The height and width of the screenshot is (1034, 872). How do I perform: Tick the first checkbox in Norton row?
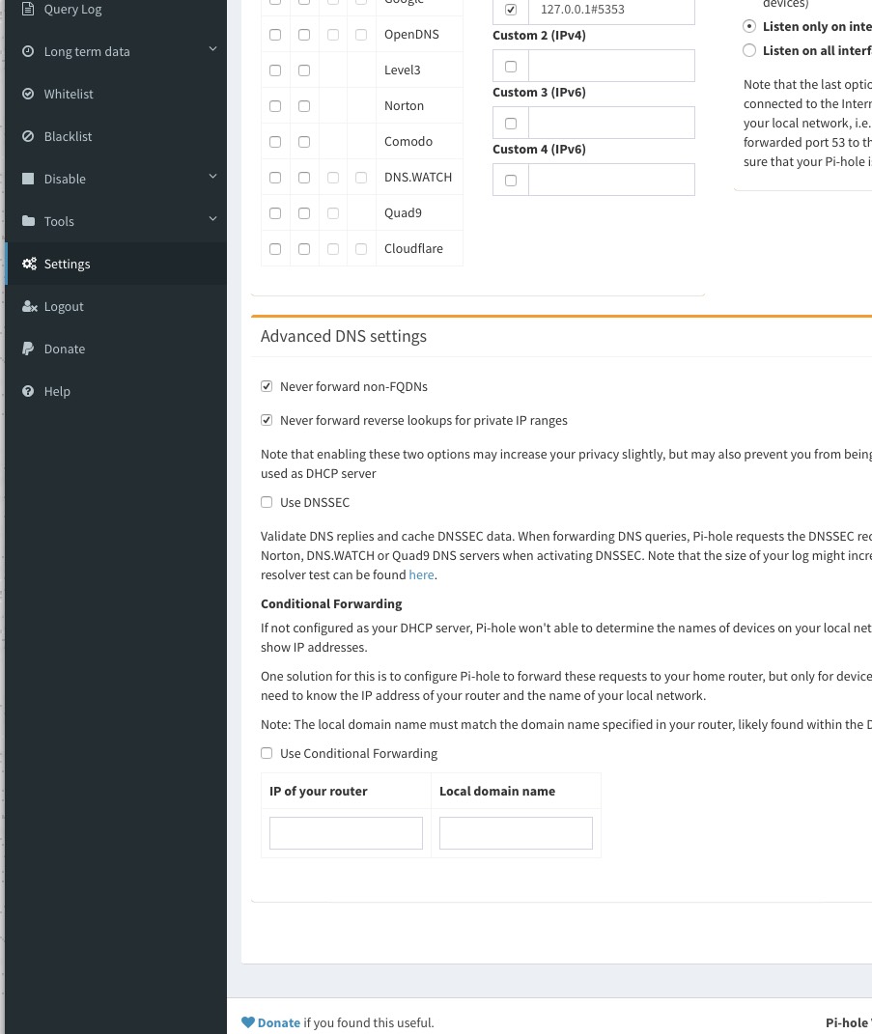[275, 105]
